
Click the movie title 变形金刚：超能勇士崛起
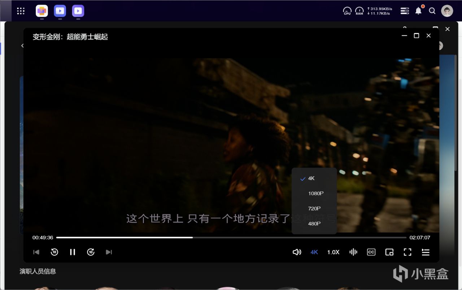tap(70, 37)
